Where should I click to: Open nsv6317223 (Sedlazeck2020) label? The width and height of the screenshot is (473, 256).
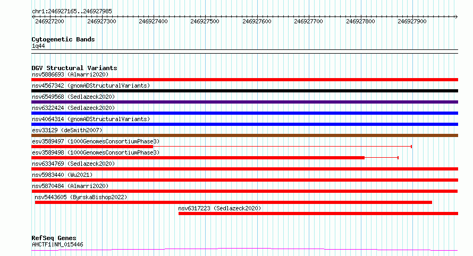(219, 208)
